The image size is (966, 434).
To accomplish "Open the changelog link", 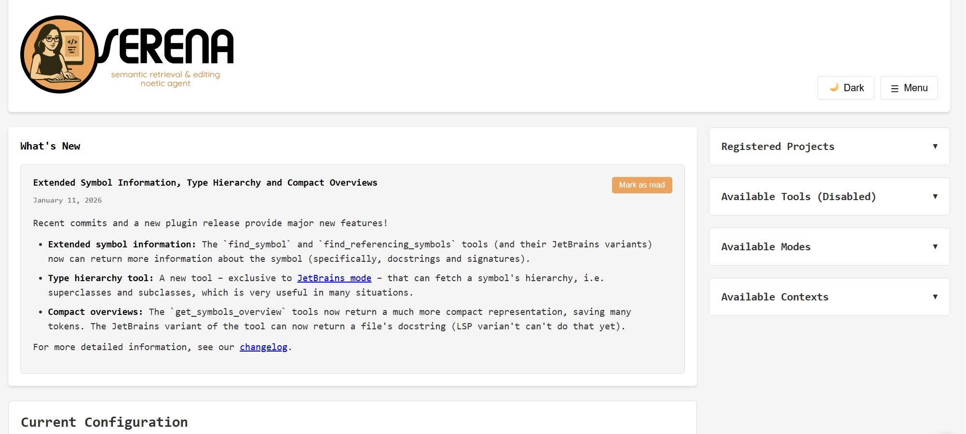I will 263,347.
